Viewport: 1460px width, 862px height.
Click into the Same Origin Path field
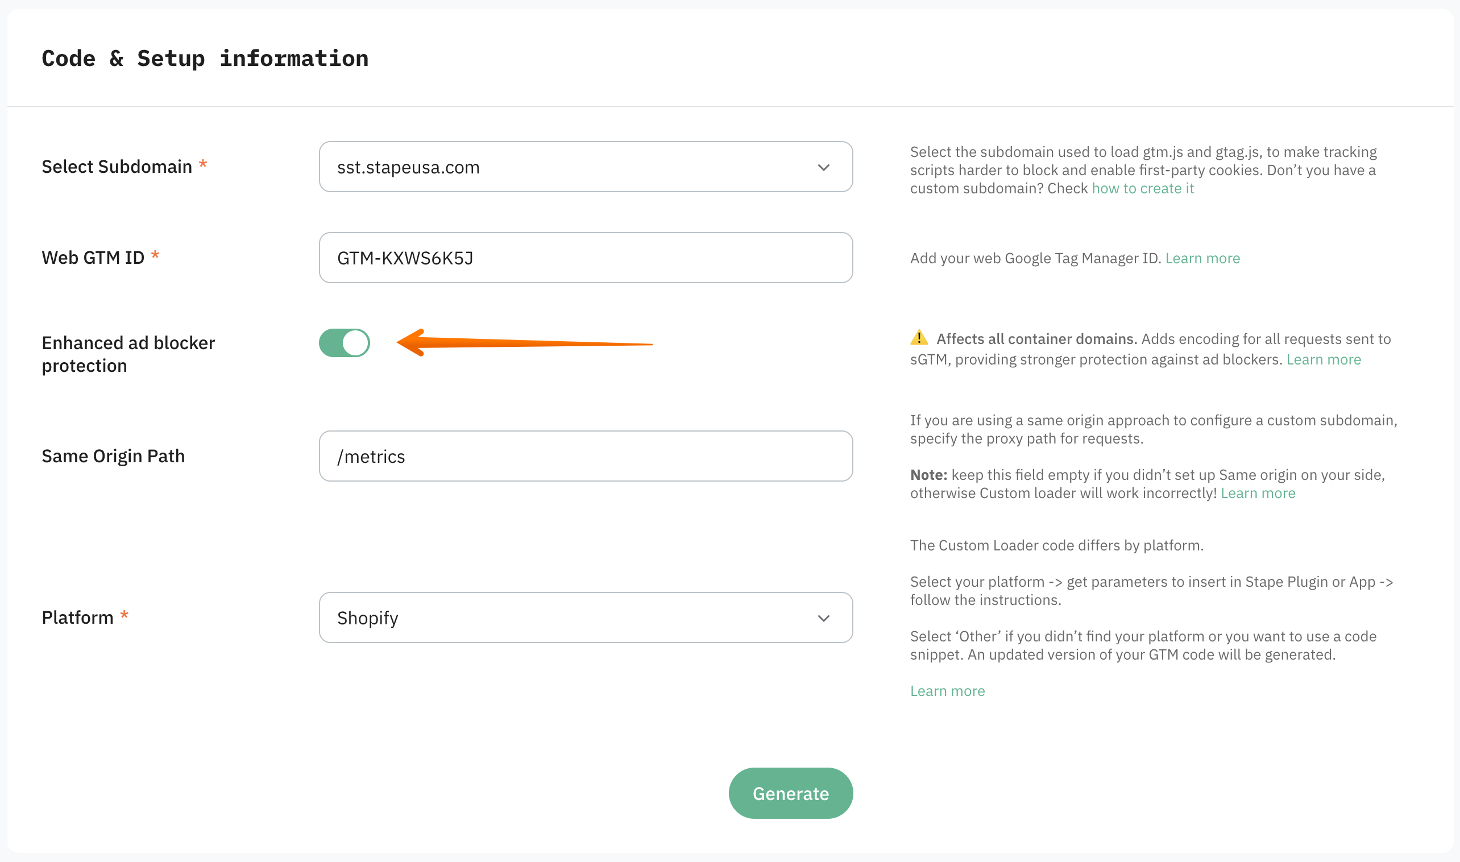tap(586, 456)
